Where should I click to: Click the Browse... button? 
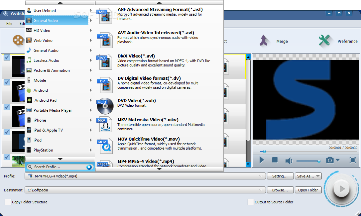coord(280,190)
